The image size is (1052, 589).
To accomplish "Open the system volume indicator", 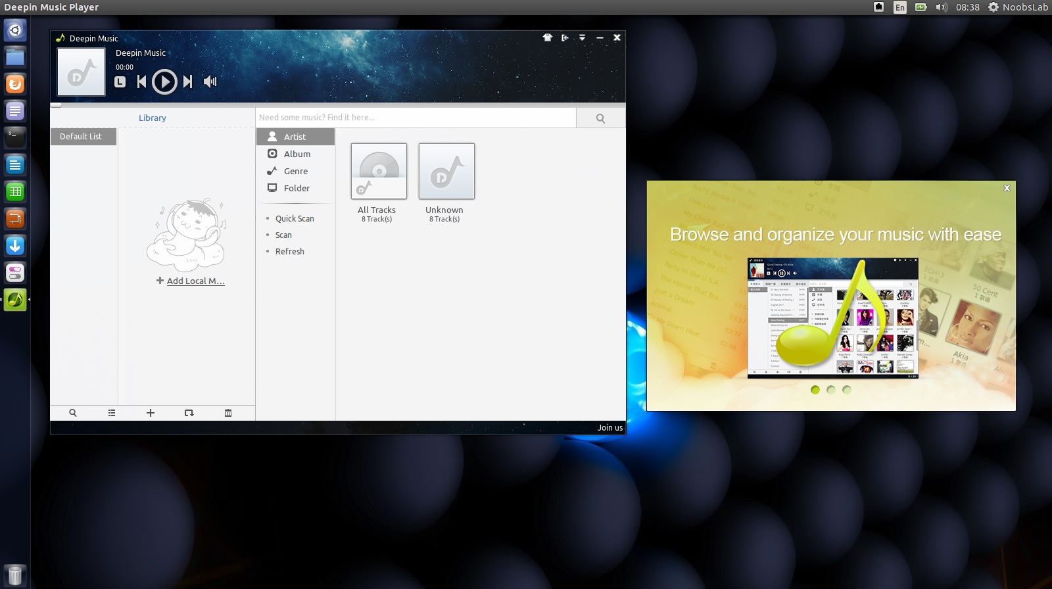I will point(942,7).
